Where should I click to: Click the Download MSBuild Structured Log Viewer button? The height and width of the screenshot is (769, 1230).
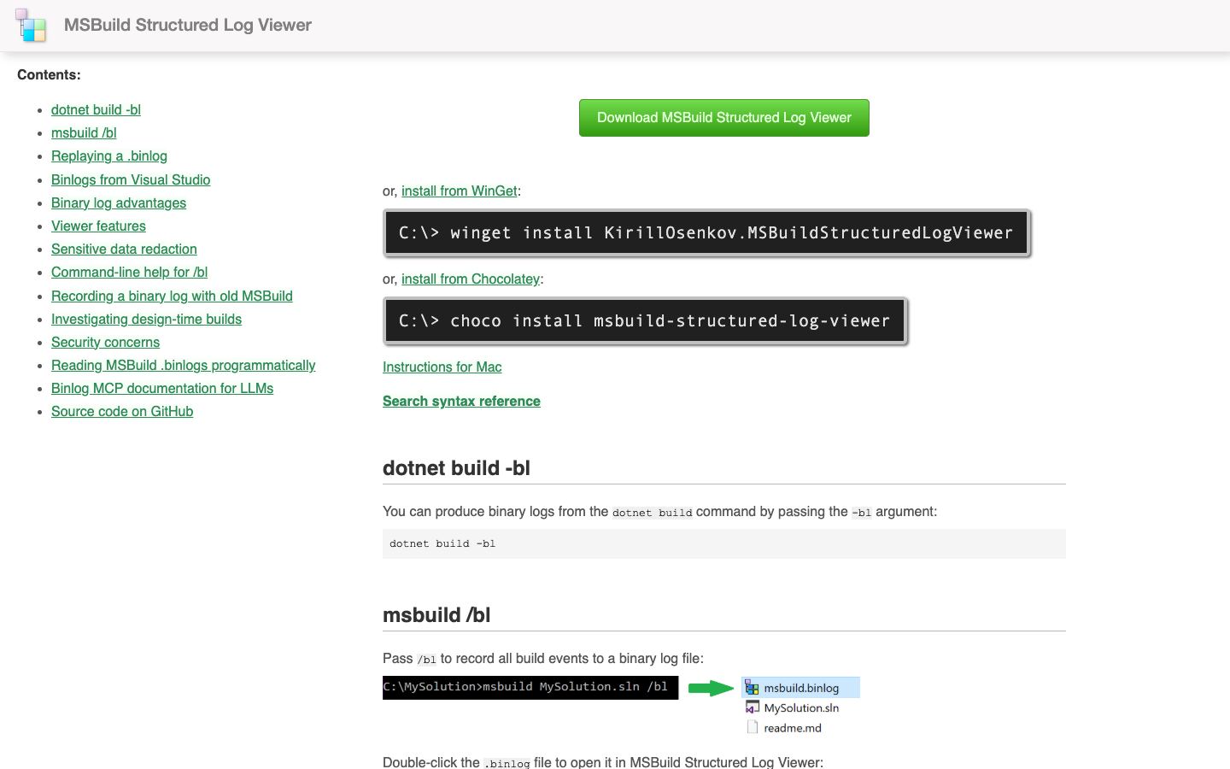pos(724,118)
